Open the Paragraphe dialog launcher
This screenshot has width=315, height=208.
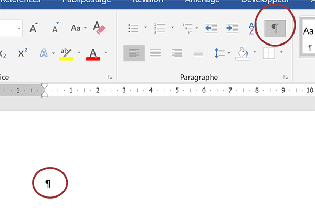(286, 77)
